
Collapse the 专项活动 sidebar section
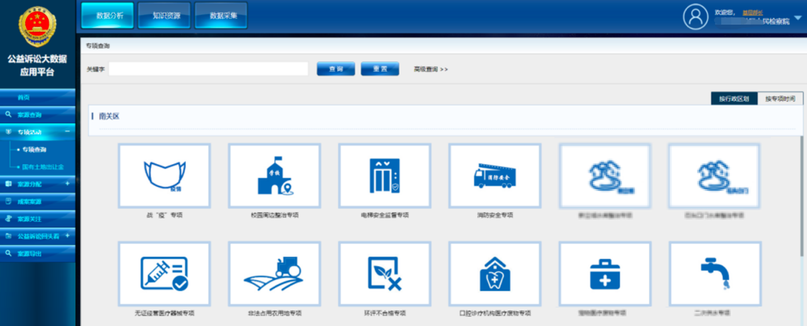pyautogui.click(x=67, y=132)
